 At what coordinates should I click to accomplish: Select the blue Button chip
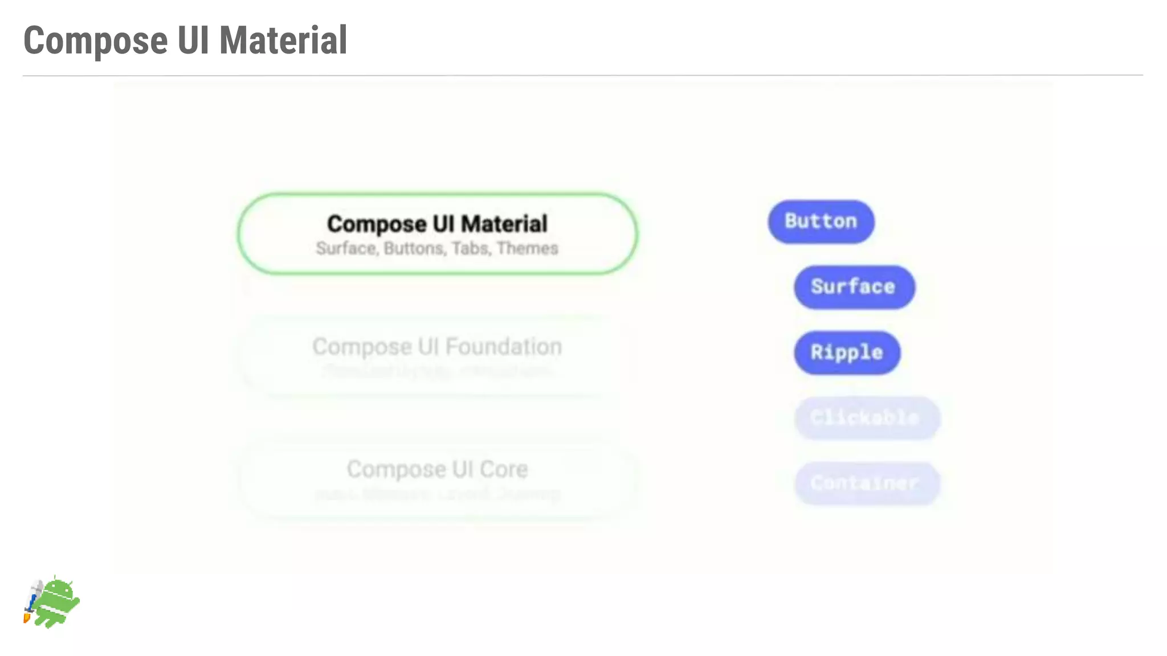click(821, 222)
